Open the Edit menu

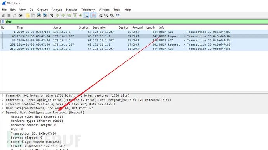tap(13, 10)
